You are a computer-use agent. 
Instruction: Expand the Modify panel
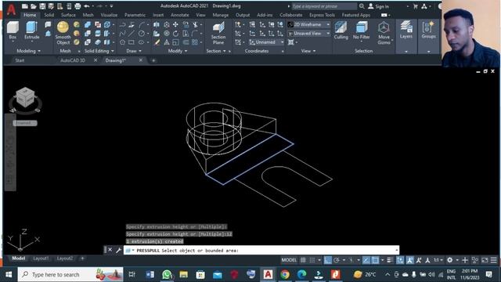[x=178, y=51]
